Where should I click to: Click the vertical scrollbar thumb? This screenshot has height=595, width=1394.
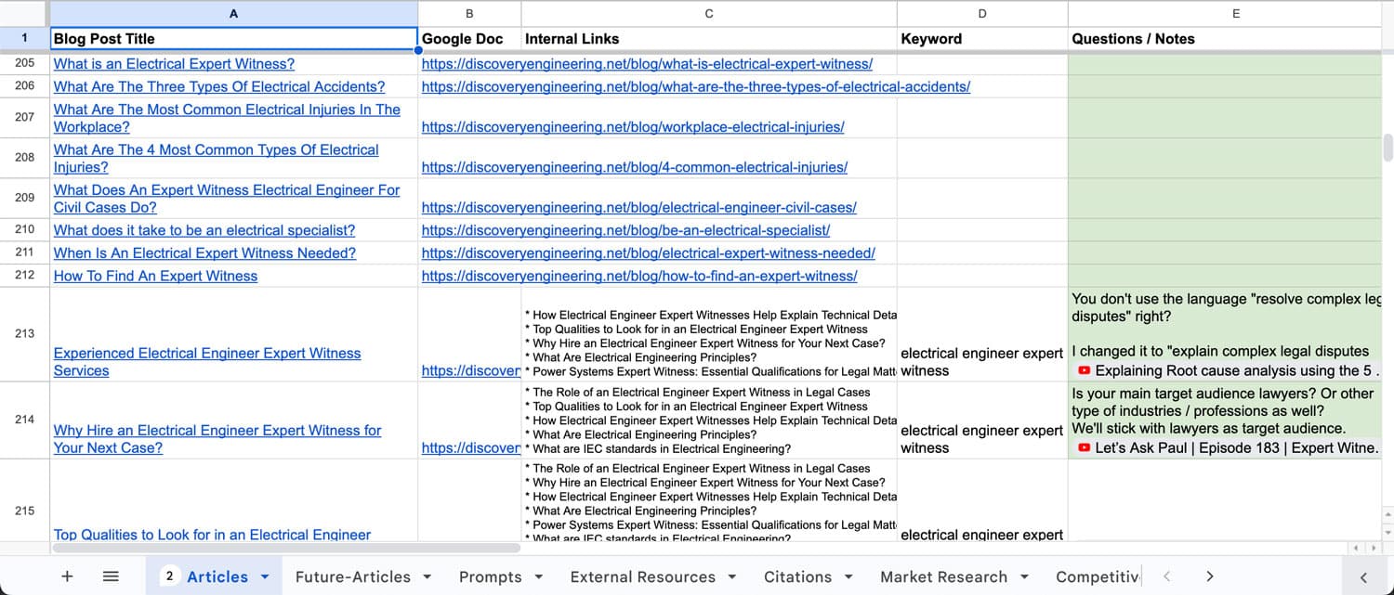[1387, 149]
